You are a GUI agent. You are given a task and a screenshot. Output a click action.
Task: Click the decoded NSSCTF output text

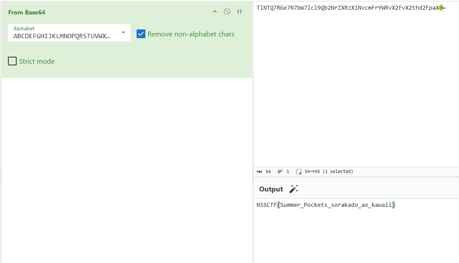pos(326,205)
